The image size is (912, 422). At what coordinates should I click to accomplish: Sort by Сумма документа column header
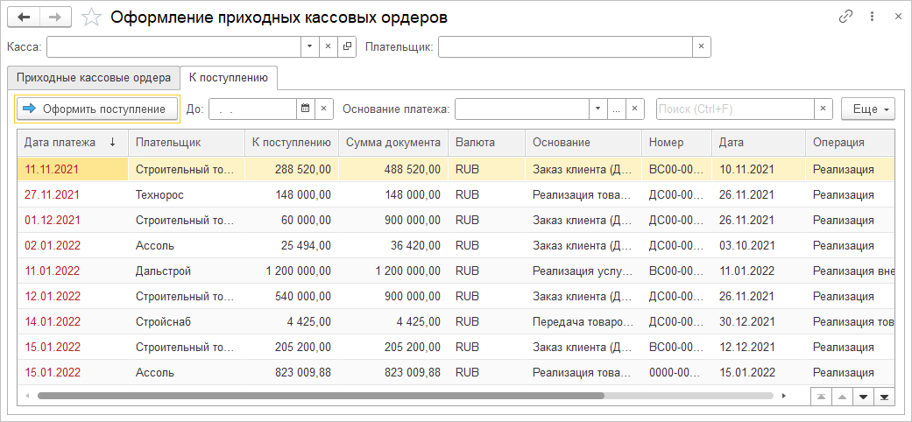pyautogui.click(x=393, y=143)
